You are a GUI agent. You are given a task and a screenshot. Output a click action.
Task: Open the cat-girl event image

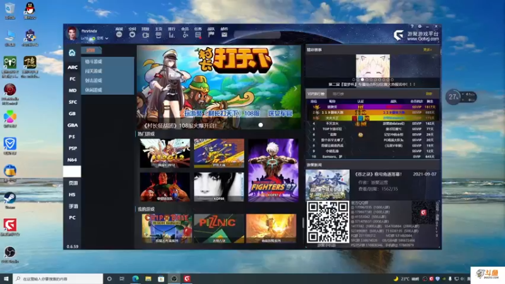coord(373,66)
